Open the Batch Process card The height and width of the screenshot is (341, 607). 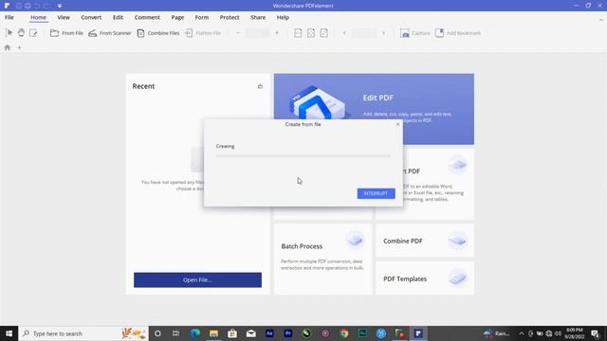322,259
